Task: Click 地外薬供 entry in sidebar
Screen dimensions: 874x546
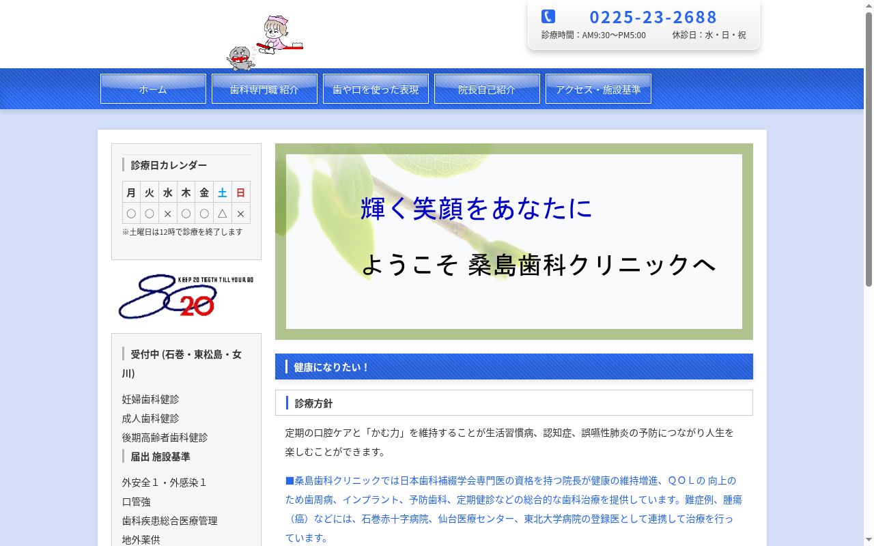Action: (141, 539)
